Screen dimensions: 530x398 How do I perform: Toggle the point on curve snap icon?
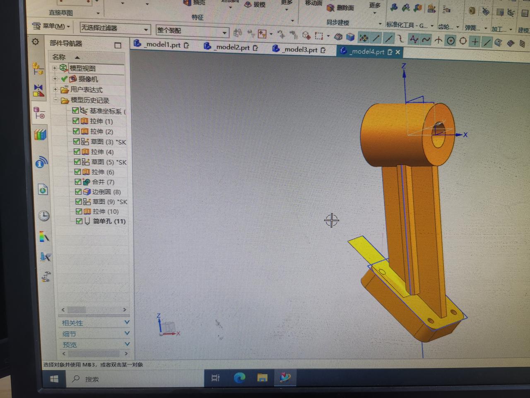click(x=487, y=42)
